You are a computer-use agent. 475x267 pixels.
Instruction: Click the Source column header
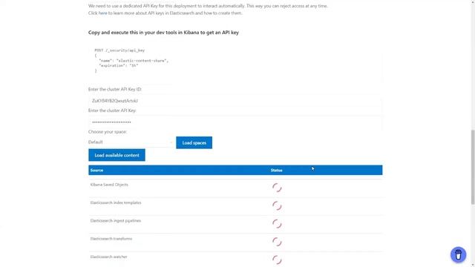click(96, 170)
